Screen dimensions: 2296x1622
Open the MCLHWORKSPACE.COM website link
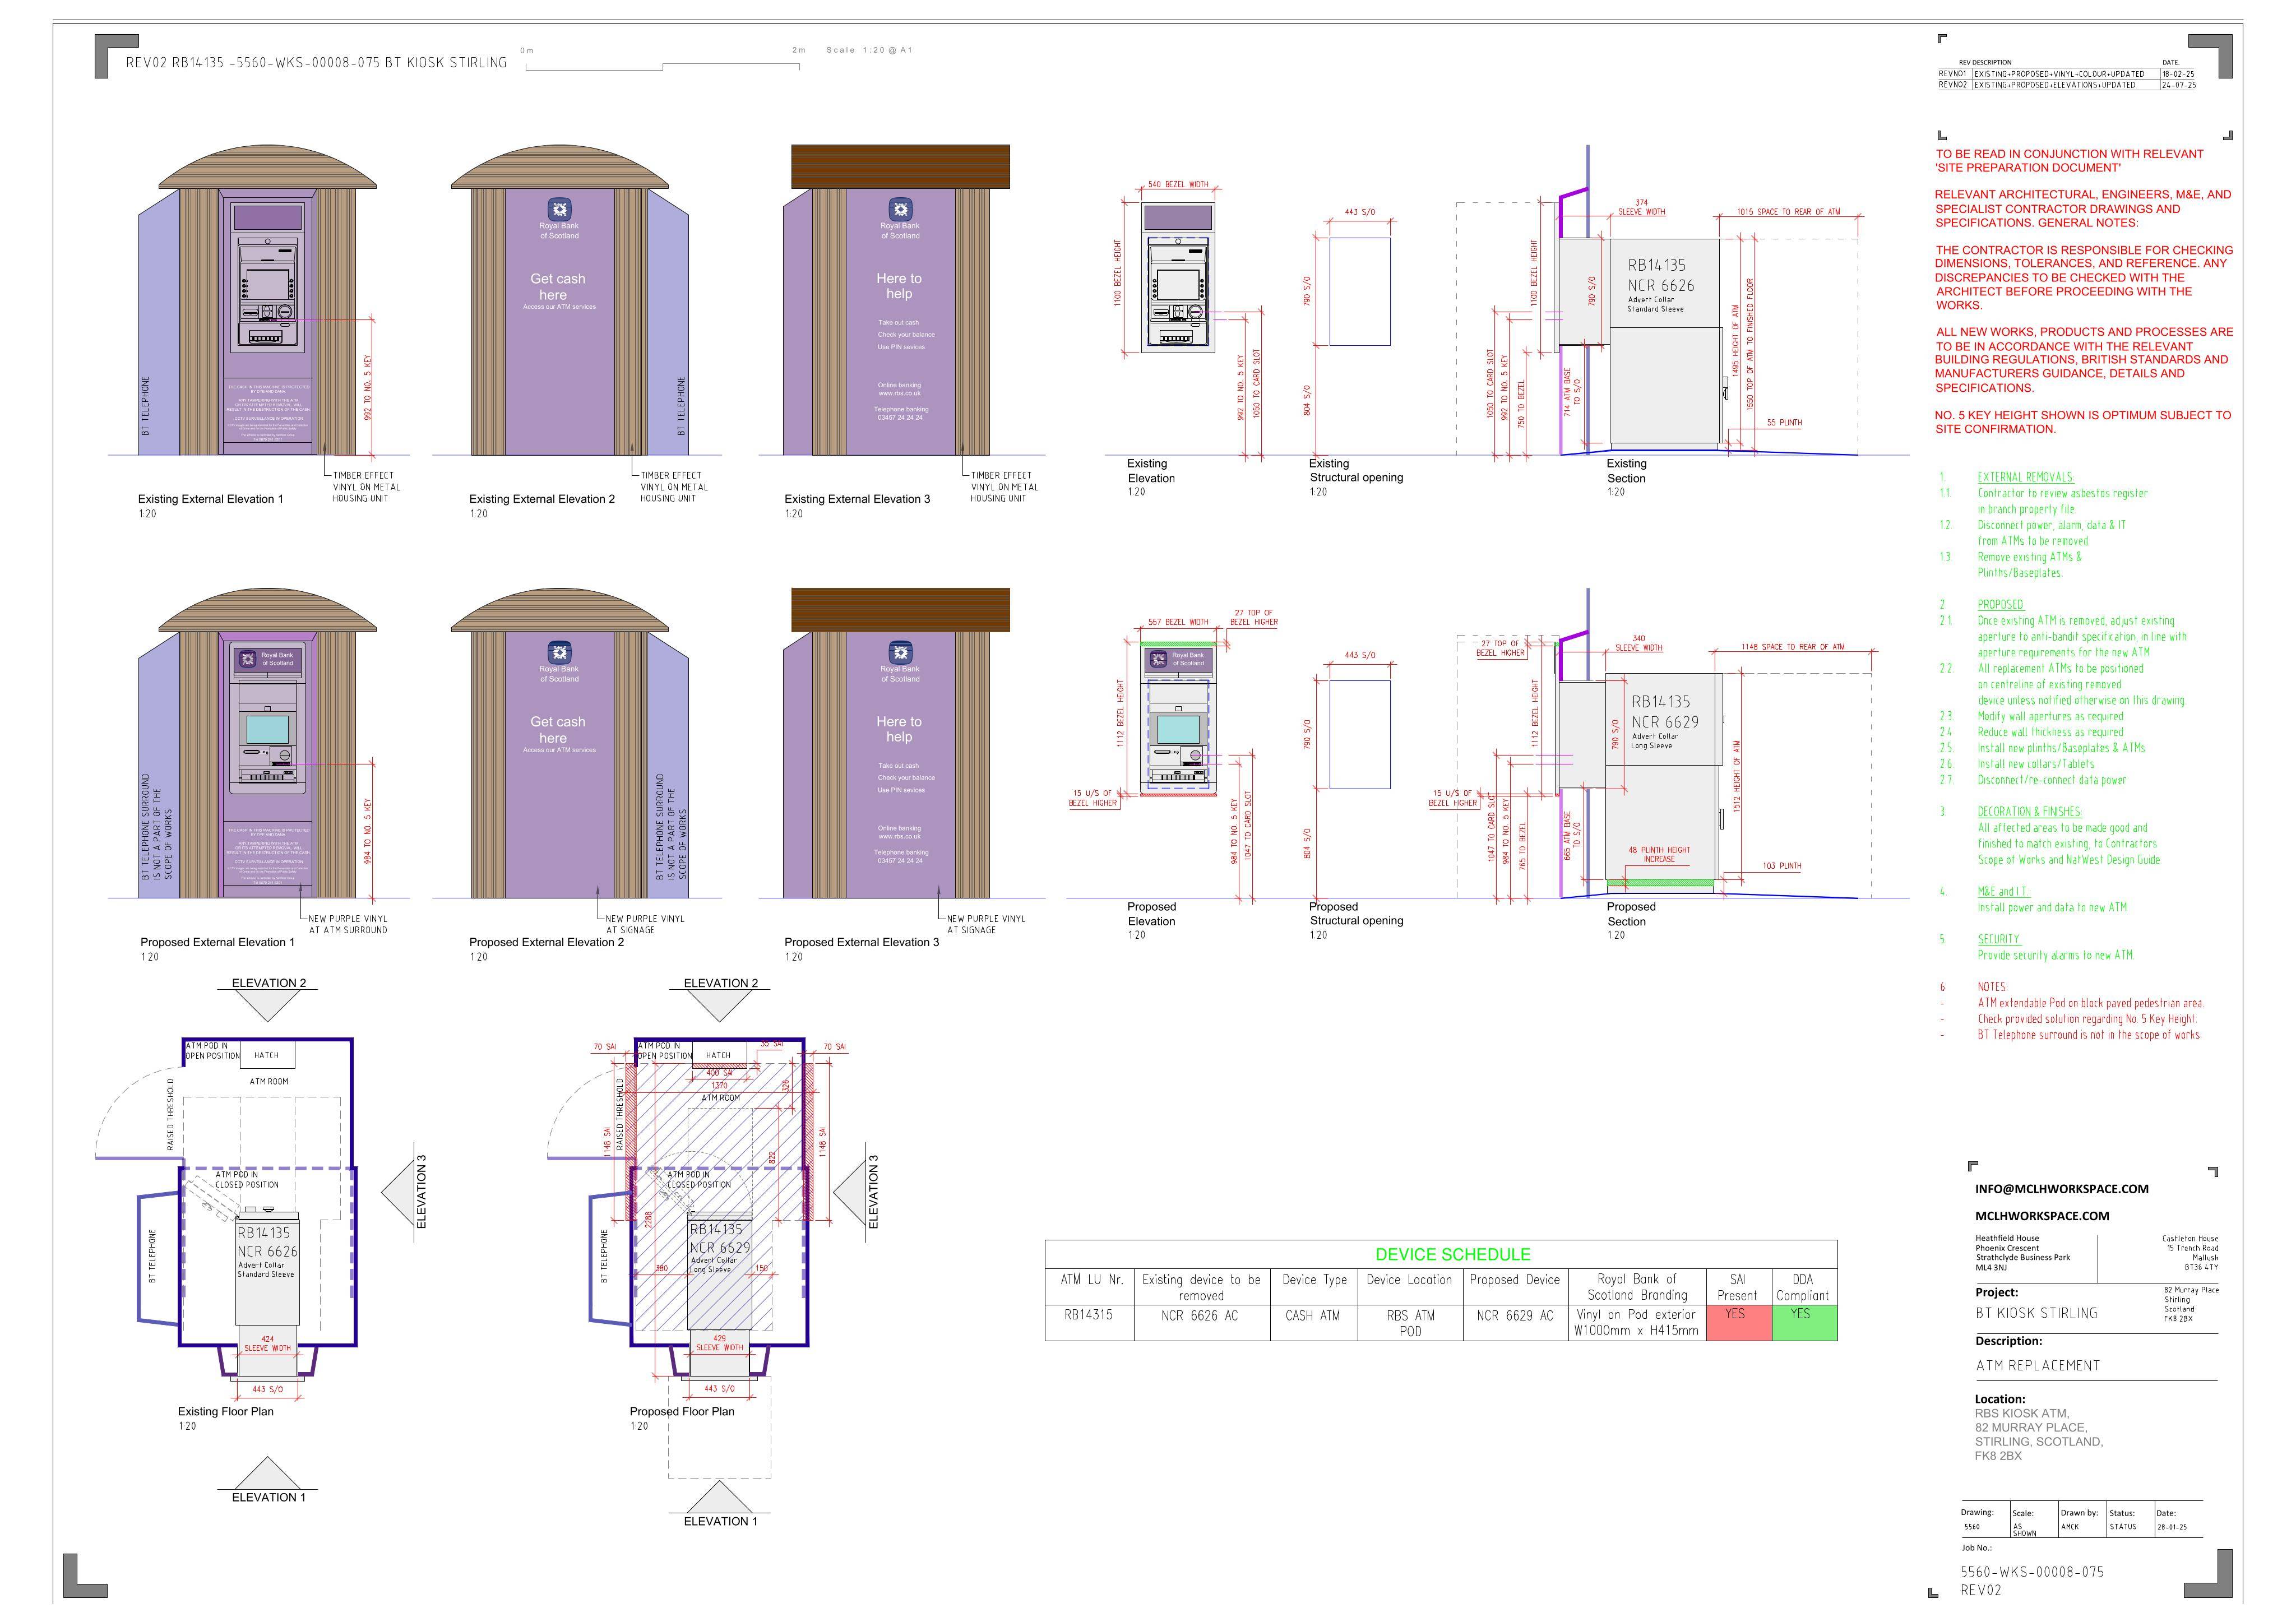(x=2042, y=1216)
